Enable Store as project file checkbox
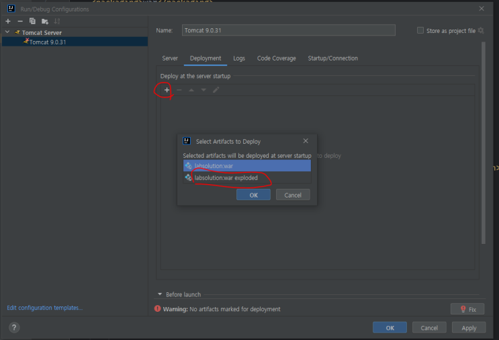This screenshot has height=340, width=499. pos(420,30)
